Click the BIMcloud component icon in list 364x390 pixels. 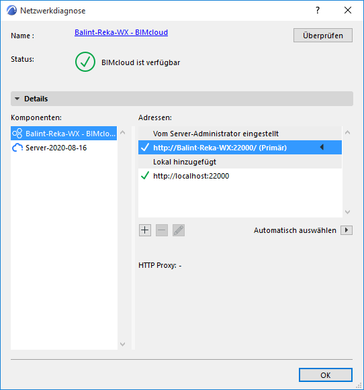pyautogui.click(x=17, y=134)
